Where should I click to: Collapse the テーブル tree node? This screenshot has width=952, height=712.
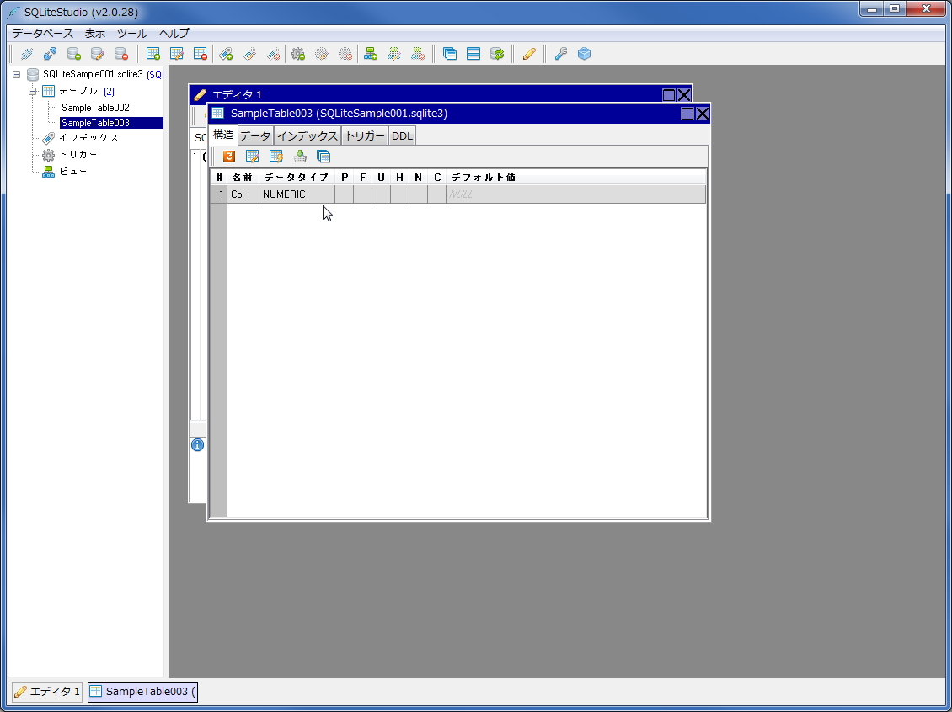point(33,91)
